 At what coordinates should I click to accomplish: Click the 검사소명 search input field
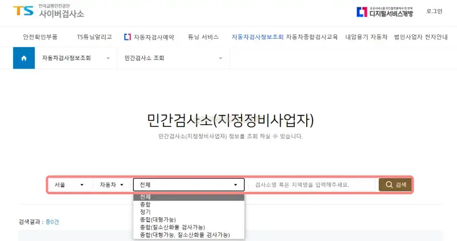coord(311,185)
